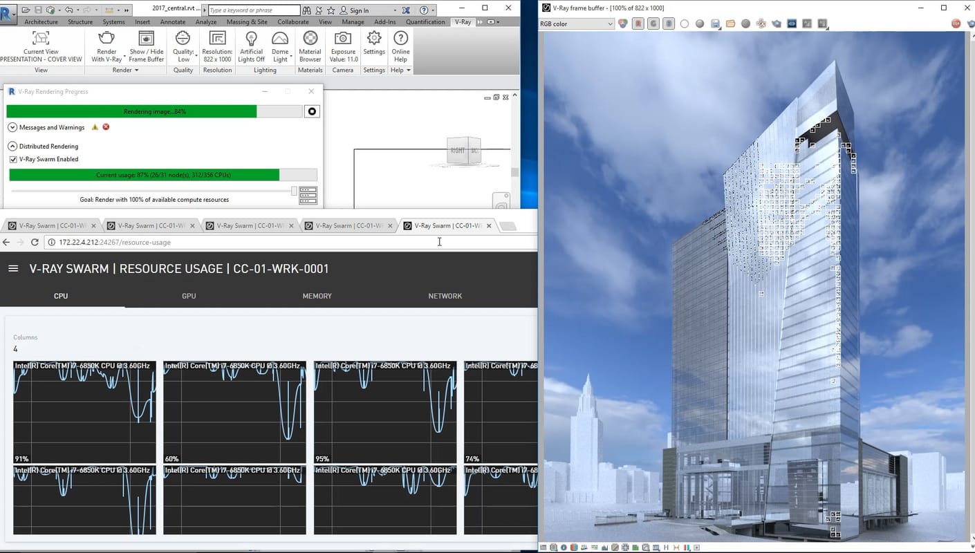Switch to NETWORK resource tab
975x553 pixels.
coord(445,296)
